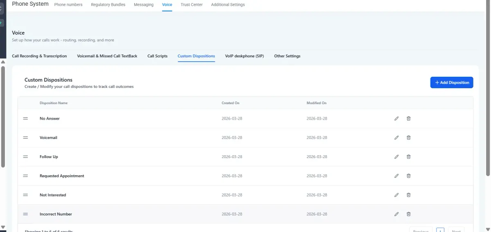Open Call Recording & Transcription sub-tab

coord(39,56)
